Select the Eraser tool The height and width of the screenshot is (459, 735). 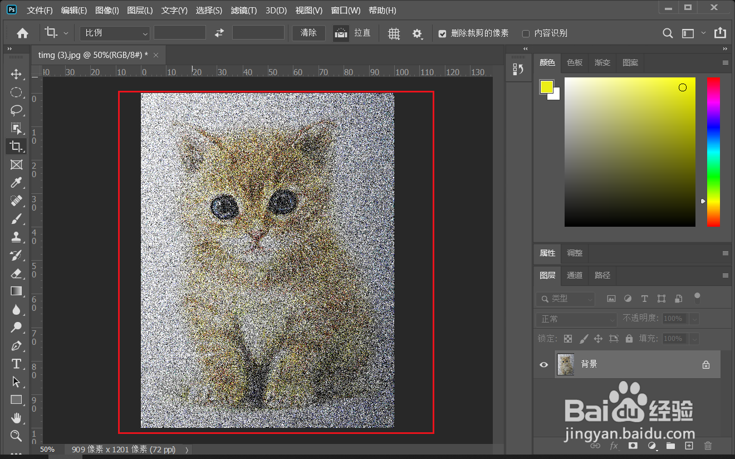click(16, 273)
